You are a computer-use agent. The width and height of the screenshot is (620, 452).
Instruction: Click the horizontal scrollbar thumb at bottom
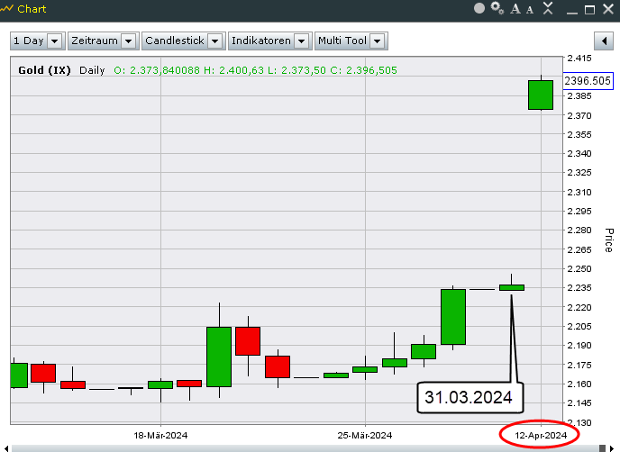[x=602, y=448]
